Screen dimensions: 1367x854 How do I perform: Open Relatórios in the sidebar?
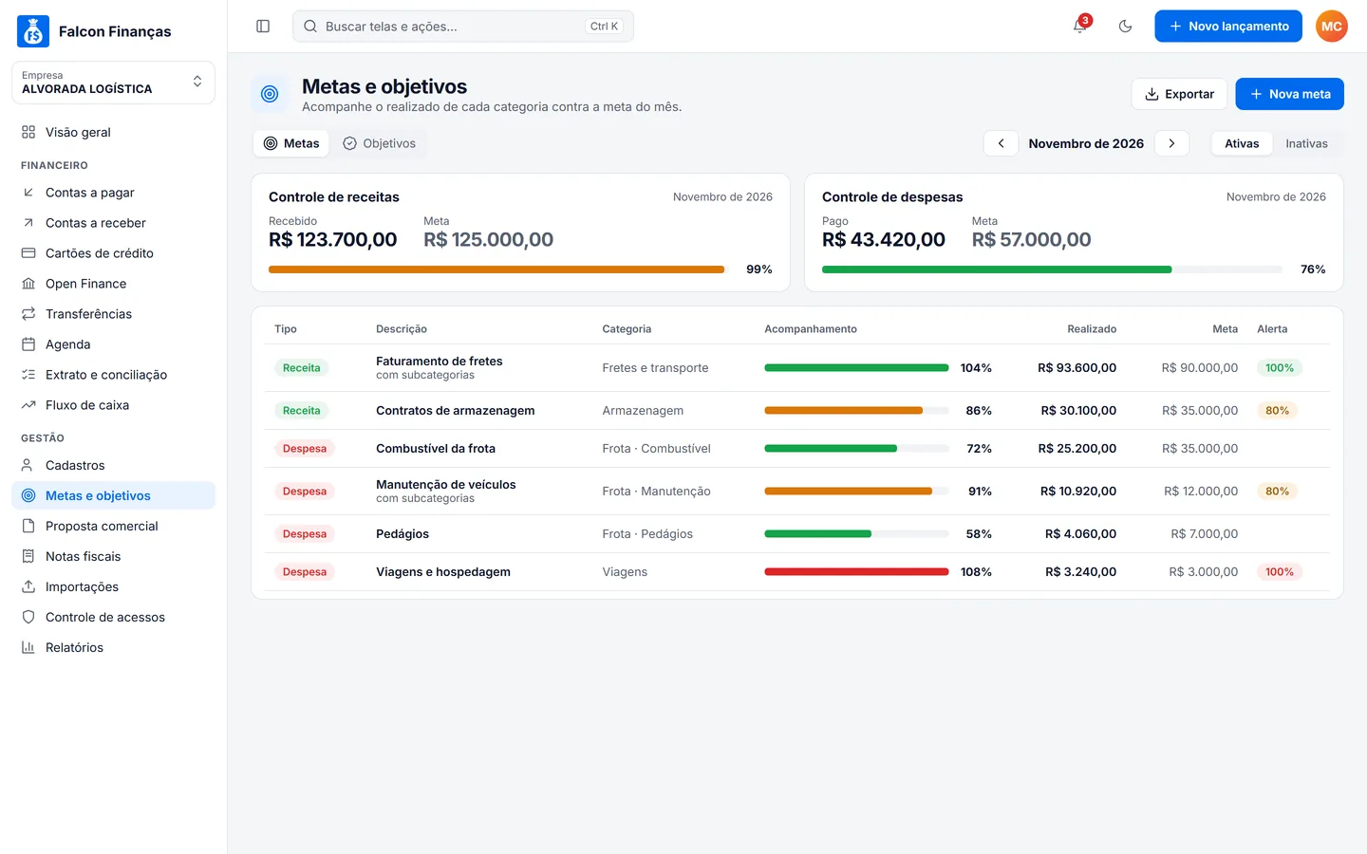[113, 647]
